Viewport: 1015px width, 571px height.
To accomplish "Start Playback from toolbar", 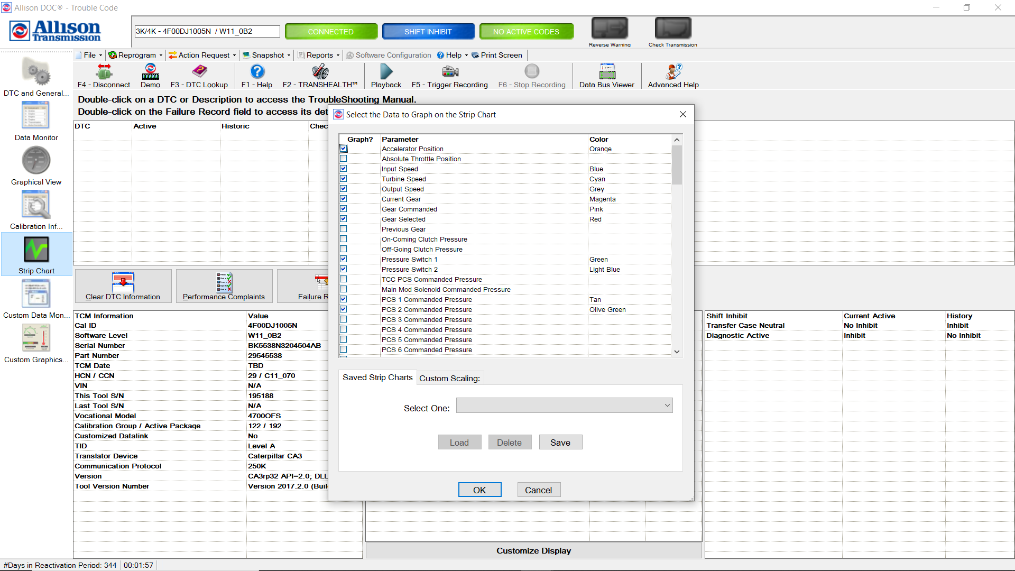I will pyautogui.click(x=386, y=72).
